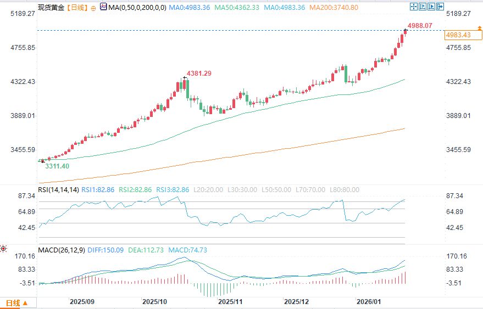Click the L80:80.00 level label

point(345,190)
